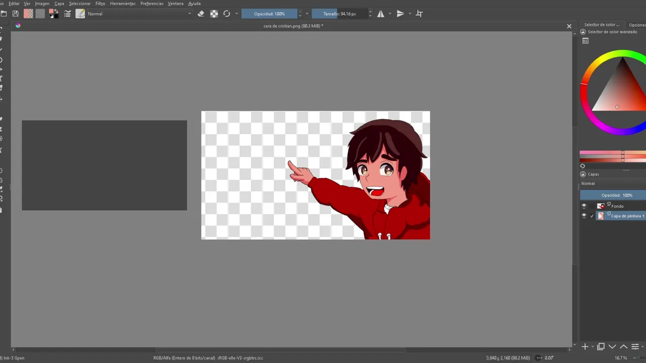Click the canvas rotation reset icon

[539, 358]
